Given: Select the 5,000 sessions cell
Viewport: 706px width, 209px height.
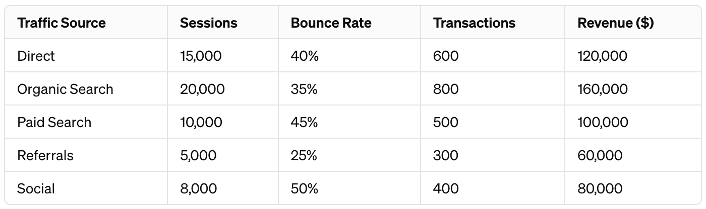Looking at the screenshot, I should point(198,156).
